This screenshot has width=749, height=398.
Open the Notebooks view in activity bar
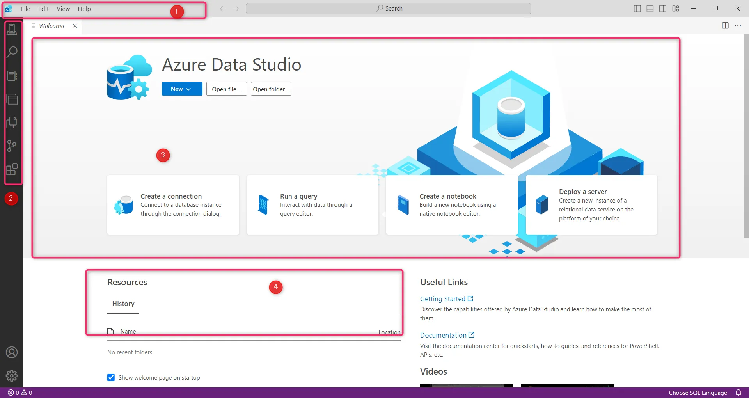click(12, 76)
